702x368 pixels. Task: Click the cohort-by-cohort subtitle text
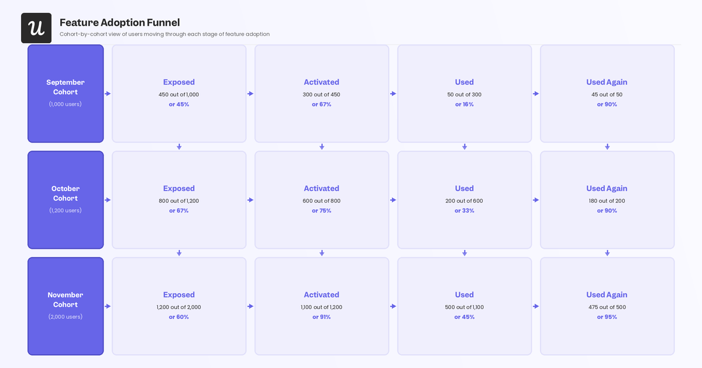[x=164, y=34]
